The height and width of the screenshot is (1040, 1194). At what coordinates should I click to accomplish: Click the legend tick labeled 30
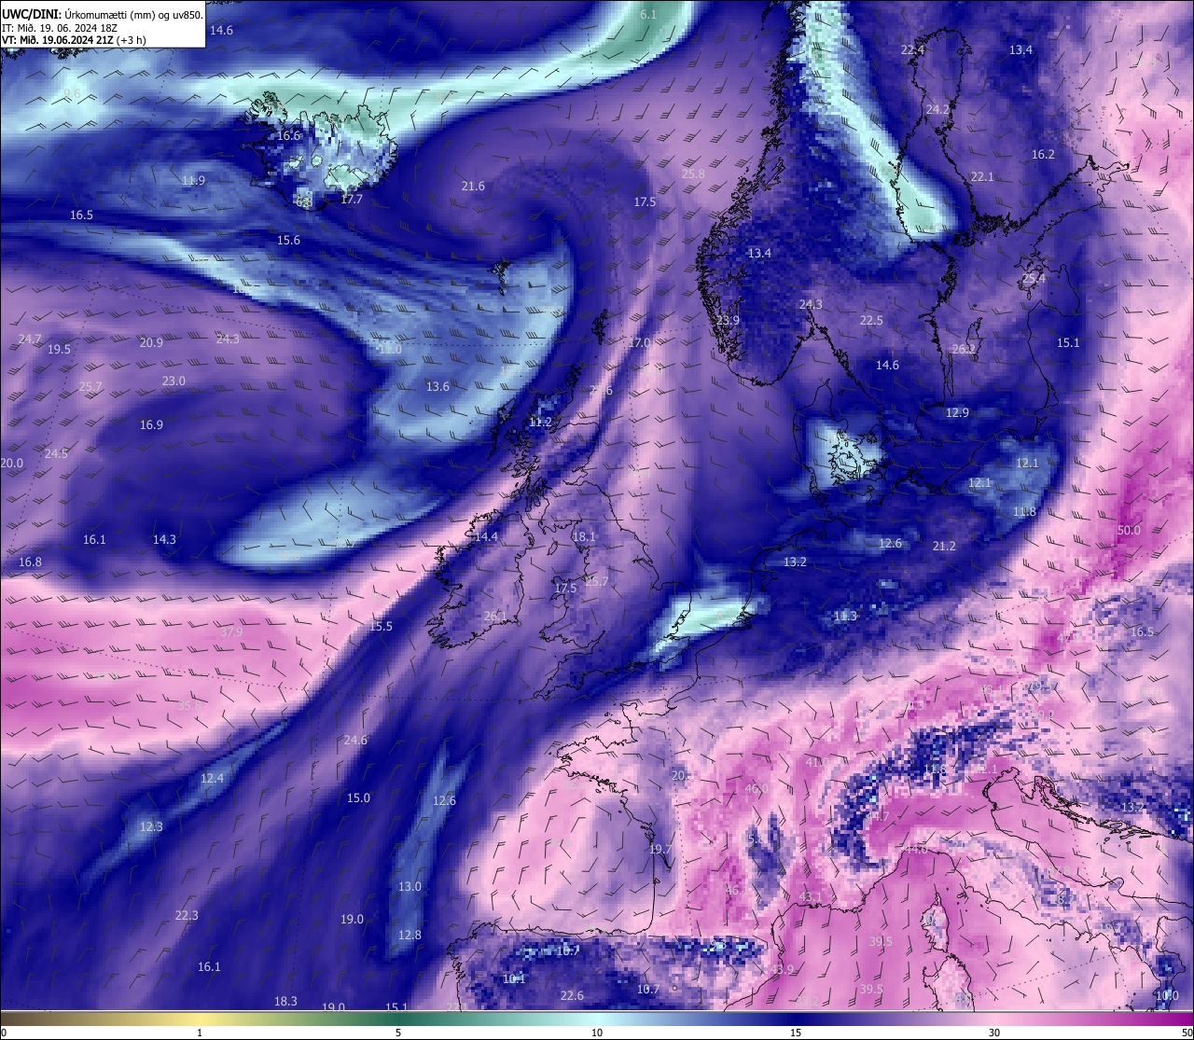[994, 1033]
